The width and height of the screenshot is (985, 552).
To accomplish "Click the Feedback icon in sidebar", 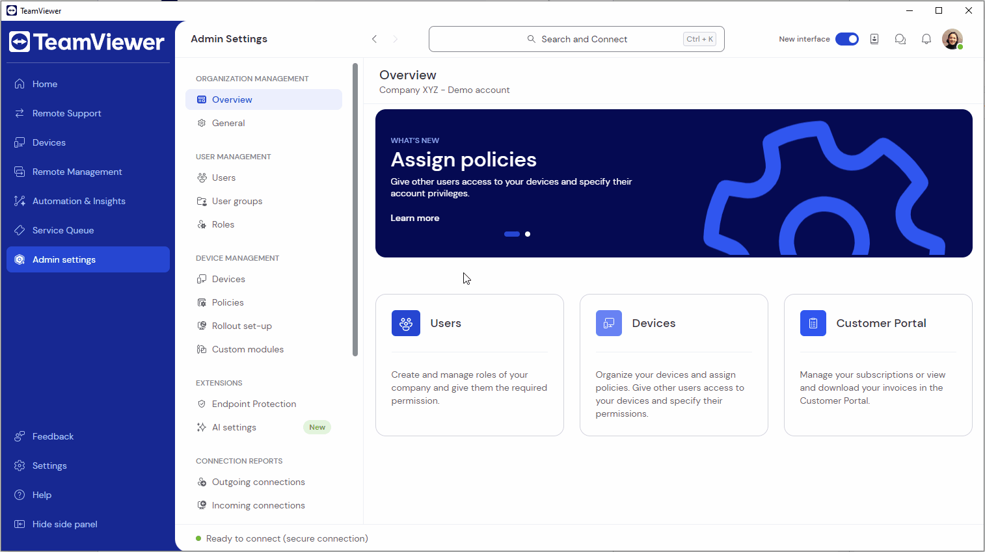I will point(20,436).
